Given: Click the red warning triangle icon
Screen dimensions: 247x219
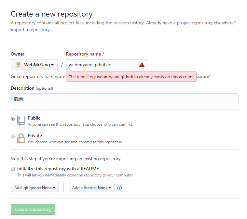Looking at the screenshot, I should pos(142,65).
